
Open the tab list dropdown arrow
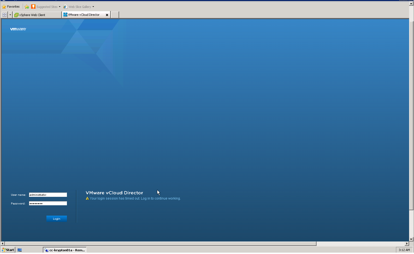[x=10, y=15]
